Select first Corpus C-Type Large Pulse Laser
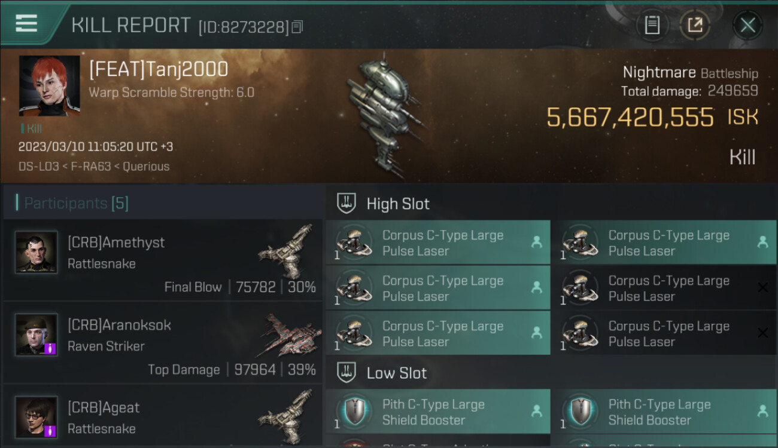This screenshot has height=448, width=778. tap(438, 243)
